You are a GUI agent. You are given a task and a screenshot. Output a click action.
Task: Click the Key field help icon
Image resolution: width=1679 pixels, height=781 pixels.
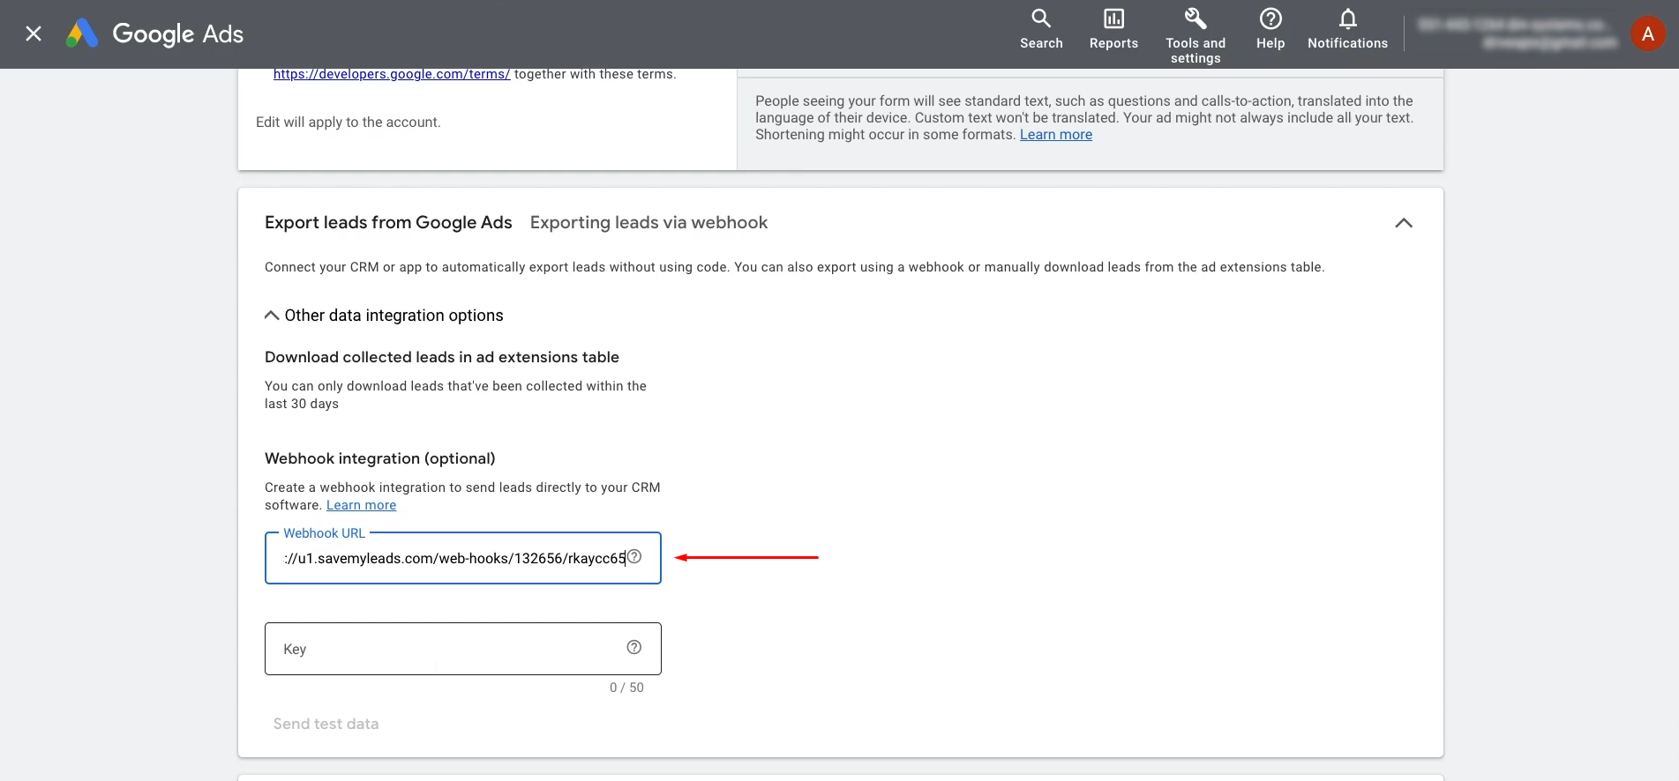pos(633,648)
